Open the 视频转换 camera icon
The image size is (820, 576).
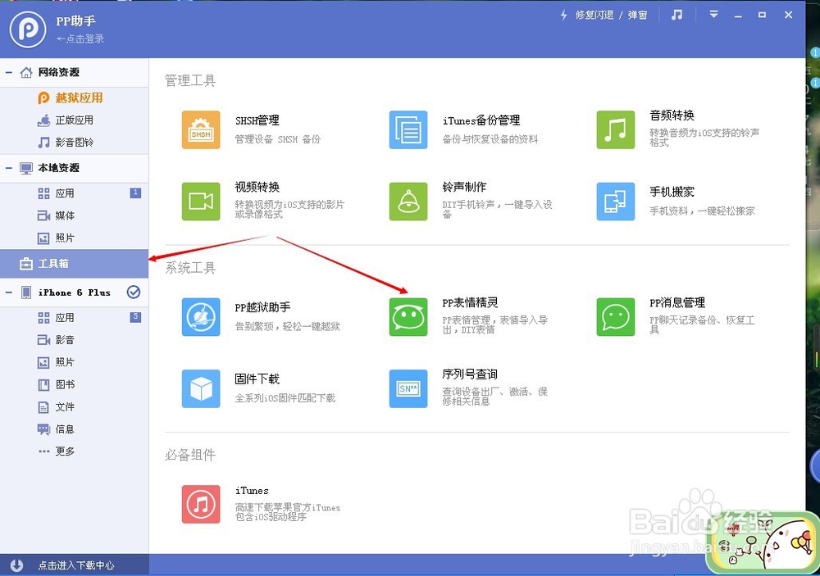click(x=201, y=202)
